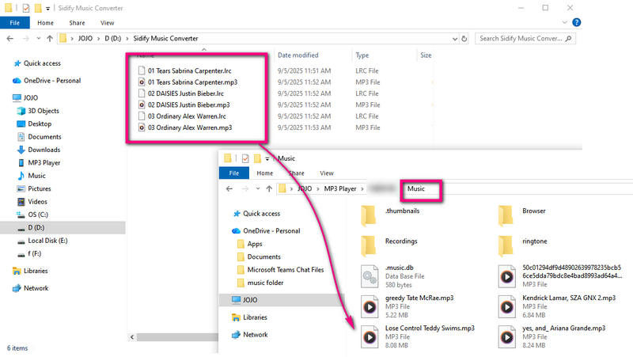This screenshot has width=633, height=357.
Task: Open Documents under JOJO in Sidify sidebar
Action: click(44, 136)
